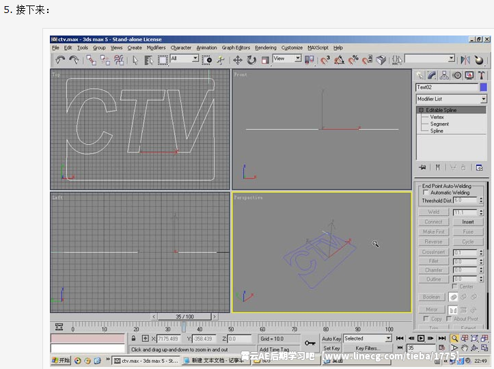Toggle the Center checkbox under Outline

454,286
